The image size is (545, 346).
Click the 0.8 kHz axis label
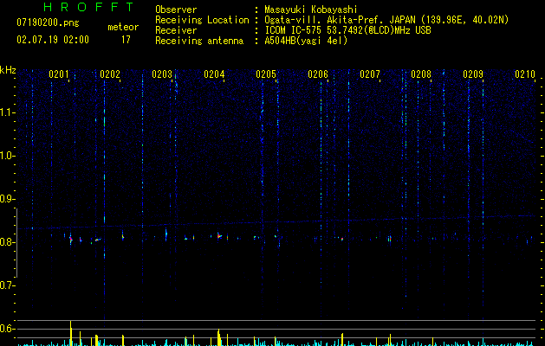click(7, 242)
